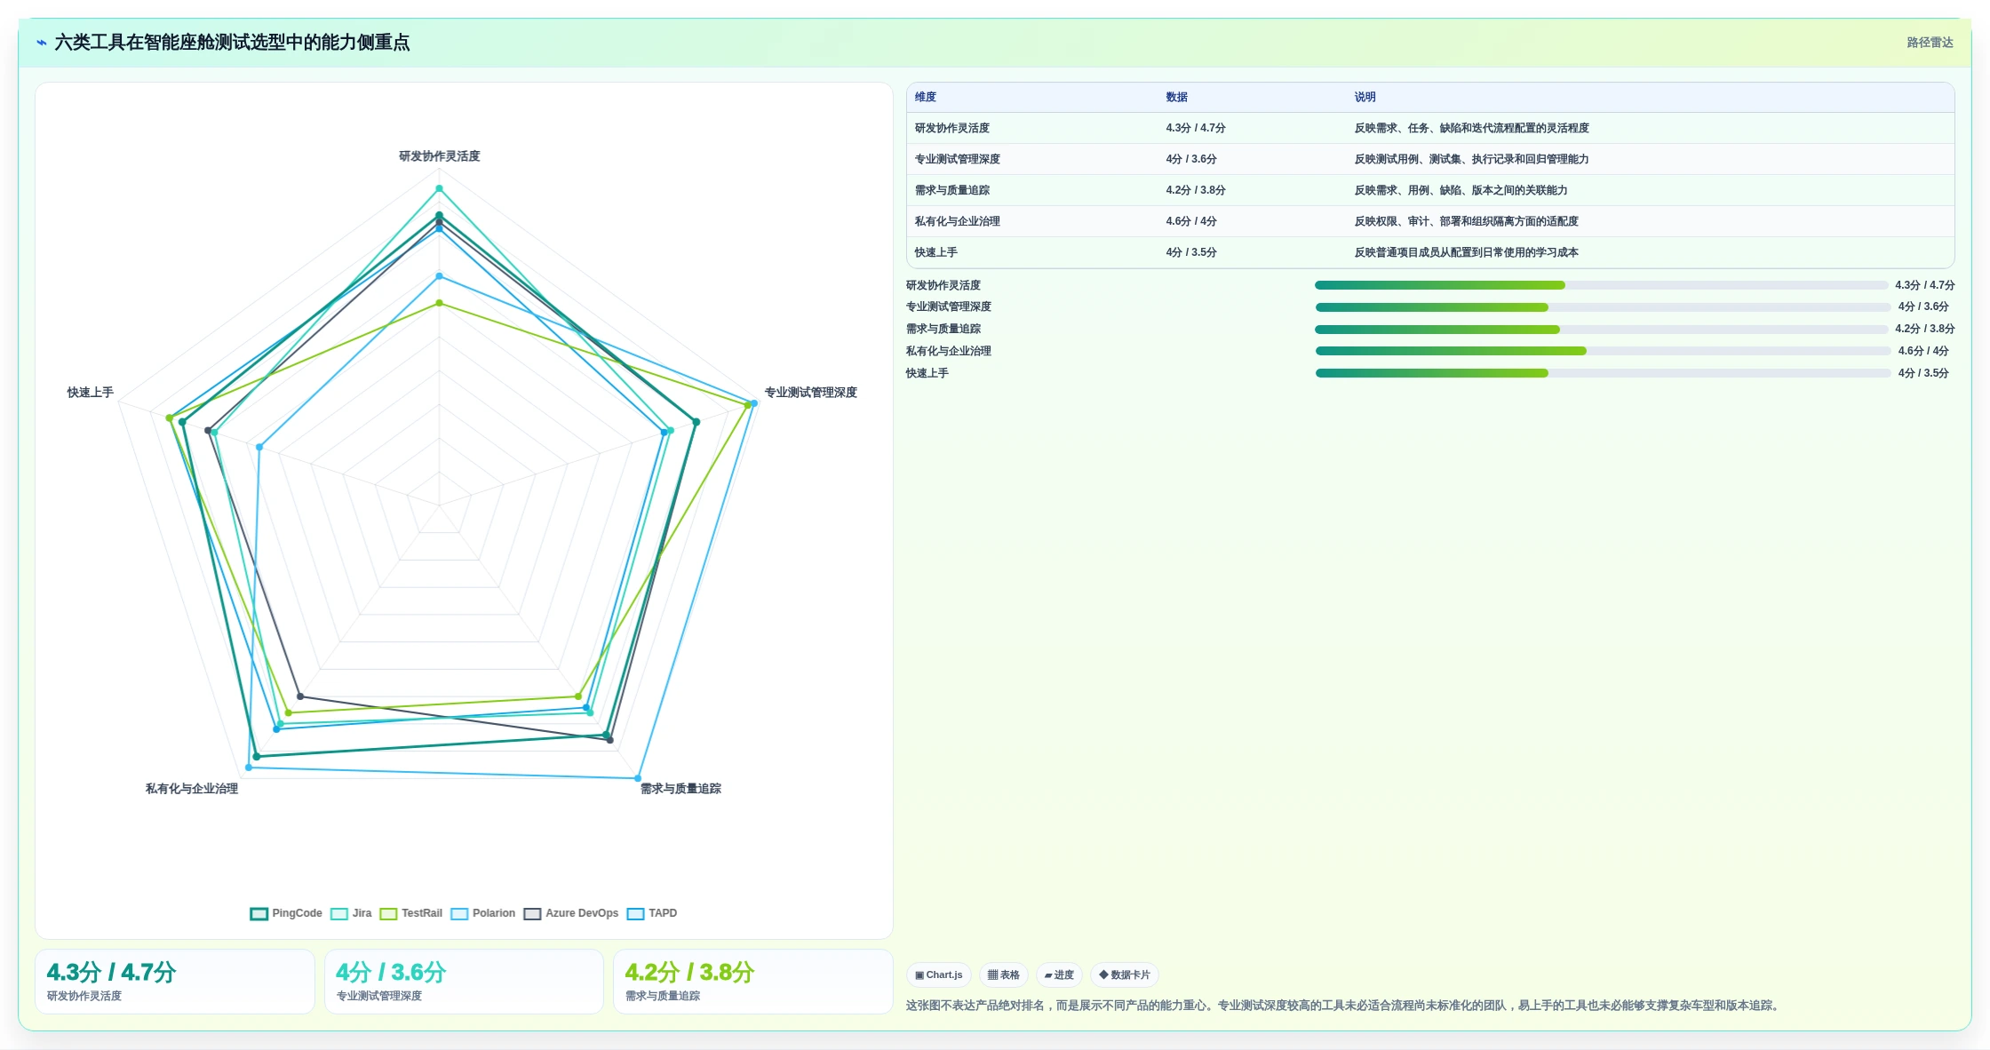Image resolution: width=1990 pixels, height=1050 pixels.
Task: Click table value 4.3分 / 4.7分
Action: pyautogui.click(x=1196, y=128)
